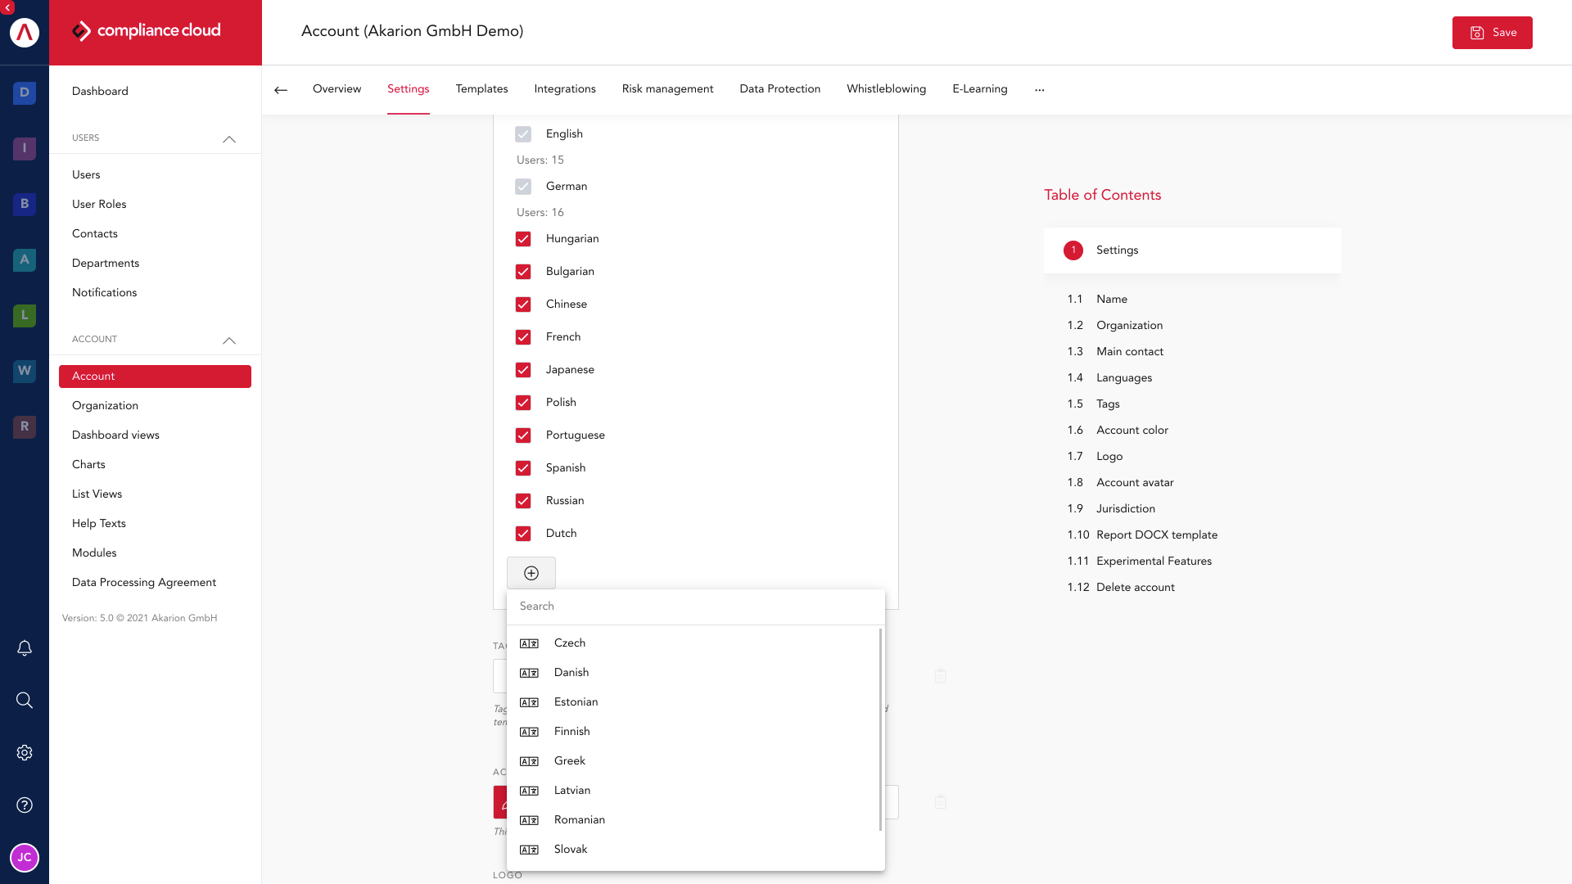This screenshot has height=884, width=1572.
Task: Select the D workspace icon in left rail
Action: (25, 92)
